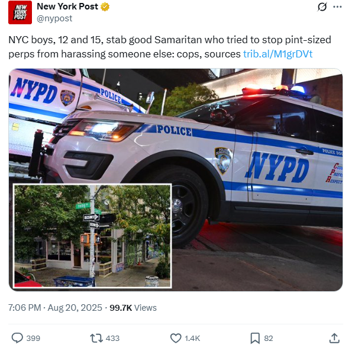The image size is (355, 351).
Task: Open the @nypost handle profile
Action: (54, 18)
